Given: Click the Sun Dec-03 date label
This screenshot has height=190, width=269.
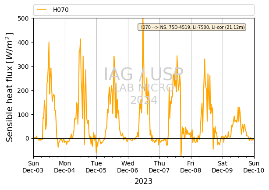Looking at the screenshot, I should click(33, 167).
